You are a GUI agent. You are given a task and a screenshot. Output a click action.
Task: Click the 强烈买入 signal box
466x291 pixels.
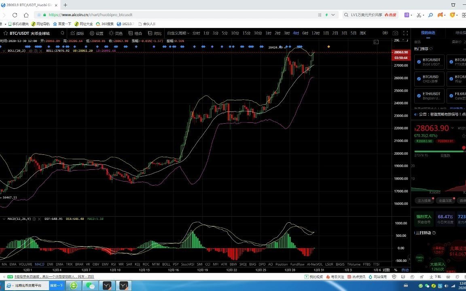[424, 219]
